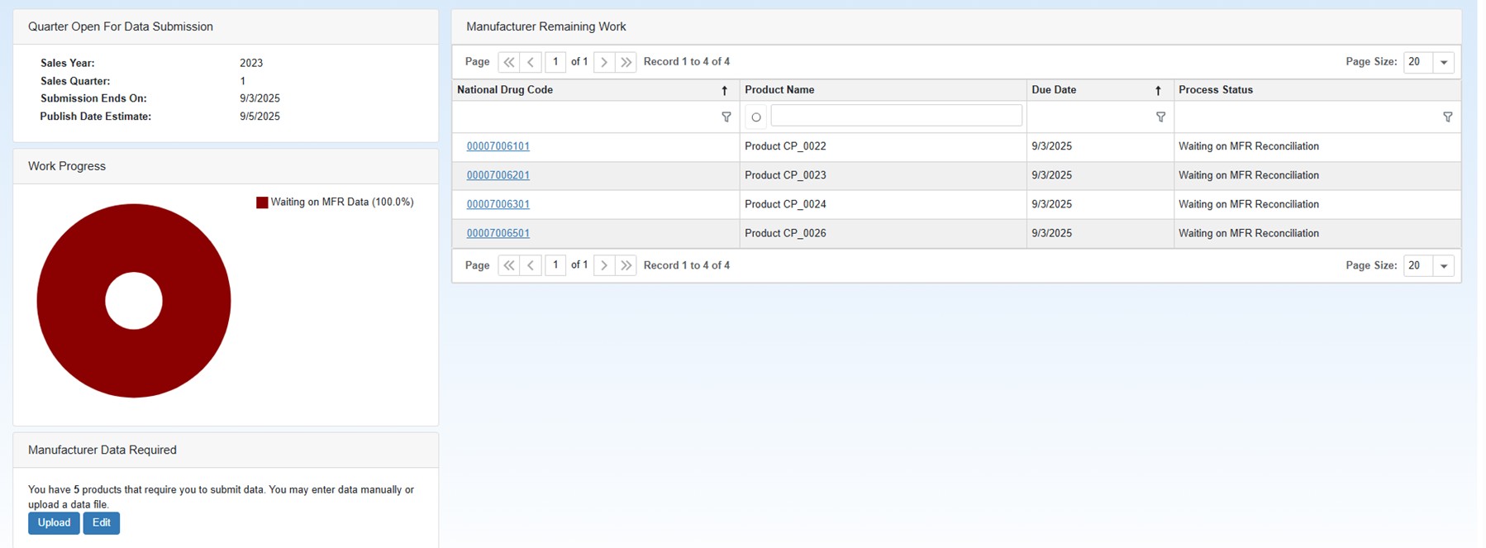Click bottom pager page number field

555,265
